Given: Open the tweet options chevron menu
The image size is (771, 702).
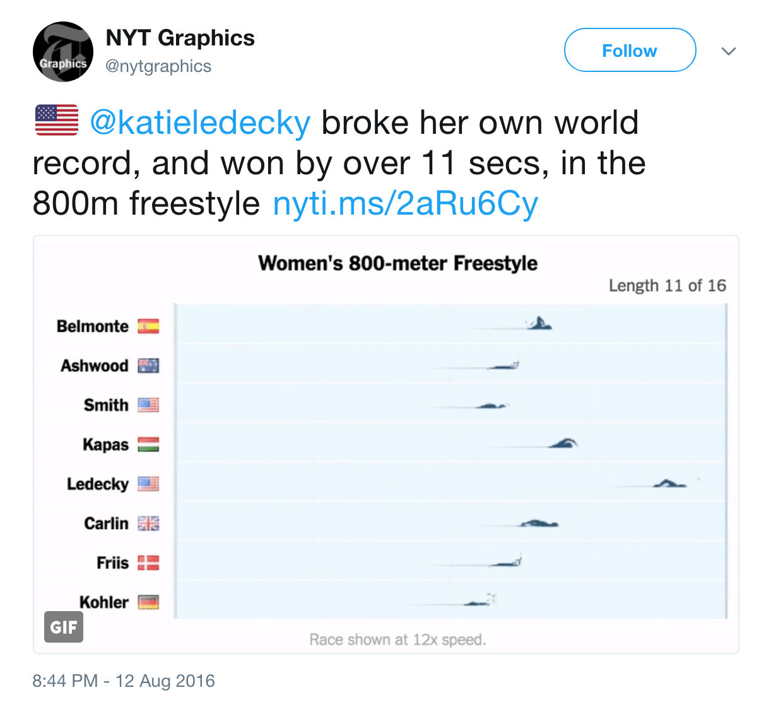Looking at the screenshot, I should tap(729, 51).
